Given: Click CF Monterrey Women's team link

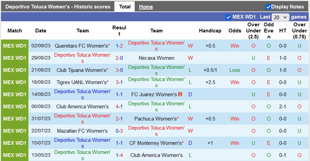Looking at the screenshot, I should click(155, 143).
